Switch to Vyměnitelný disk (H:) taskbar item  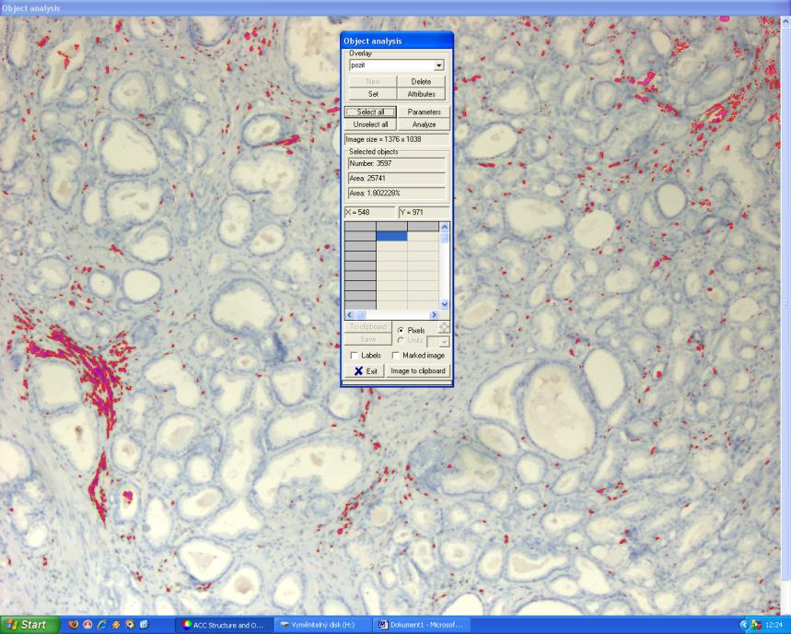(323, 625)
